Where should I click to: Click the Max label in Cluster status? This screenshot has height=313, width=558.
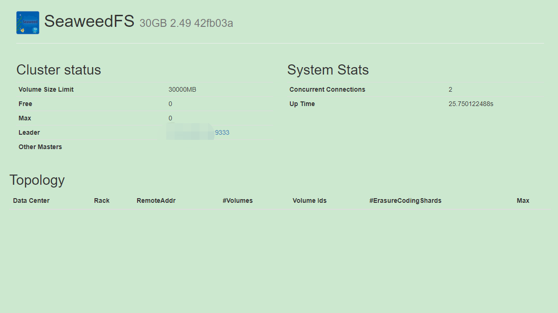tap(25, 118)
